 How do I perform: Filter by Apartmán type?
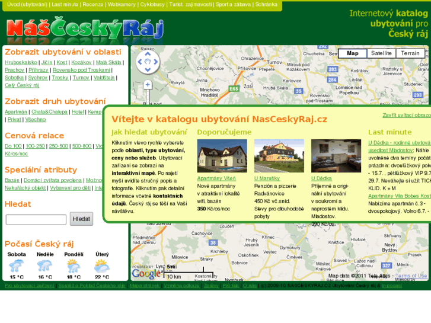pos(16,112)
